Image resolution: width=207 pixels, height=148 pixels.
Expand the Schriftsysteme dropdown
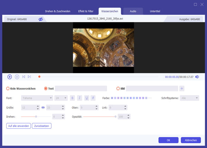pyautogui.click(x=189, y=98)
